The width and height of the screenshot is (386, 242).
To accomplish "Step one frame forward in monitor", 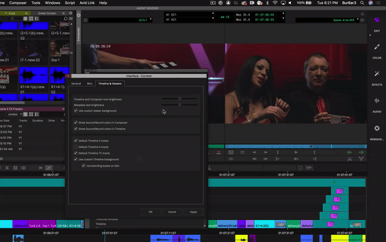I will tap(266, 153).
